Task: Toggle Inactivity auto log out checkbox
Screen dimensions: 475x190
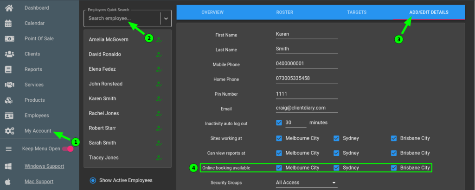Action: (x=279, y=123)
